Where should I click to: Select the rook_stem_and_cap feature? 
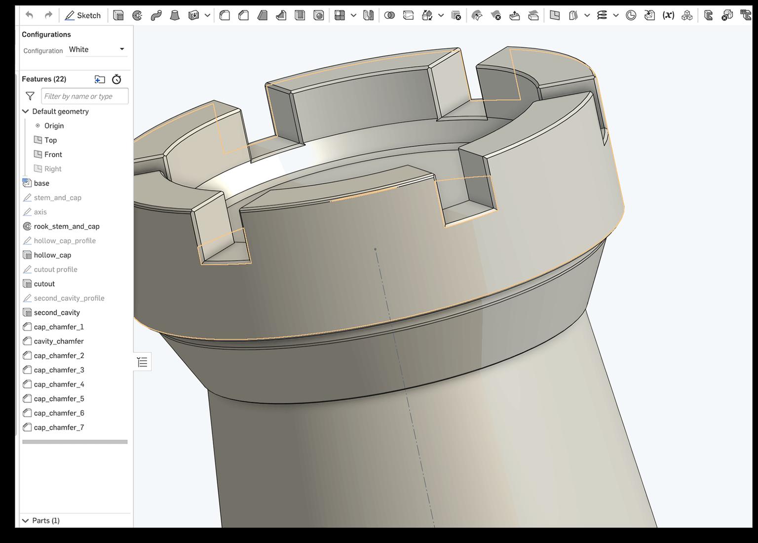pos(66,226)
